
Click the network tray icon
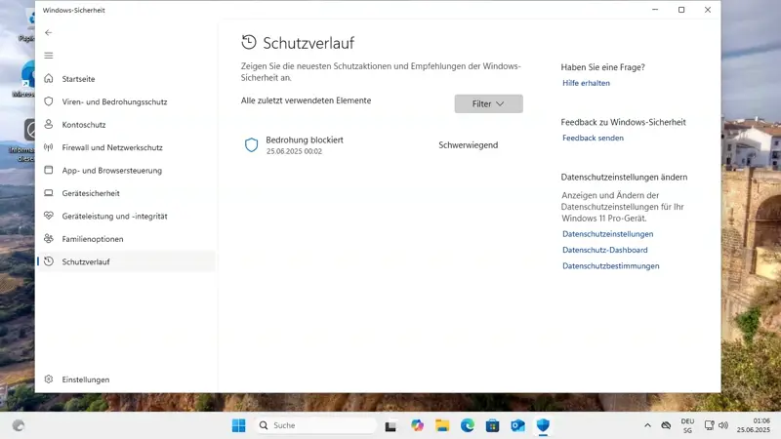coord(709,425)
